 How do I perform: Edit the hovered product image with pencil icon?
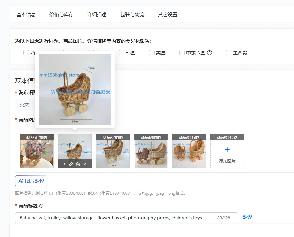point(71,164)
